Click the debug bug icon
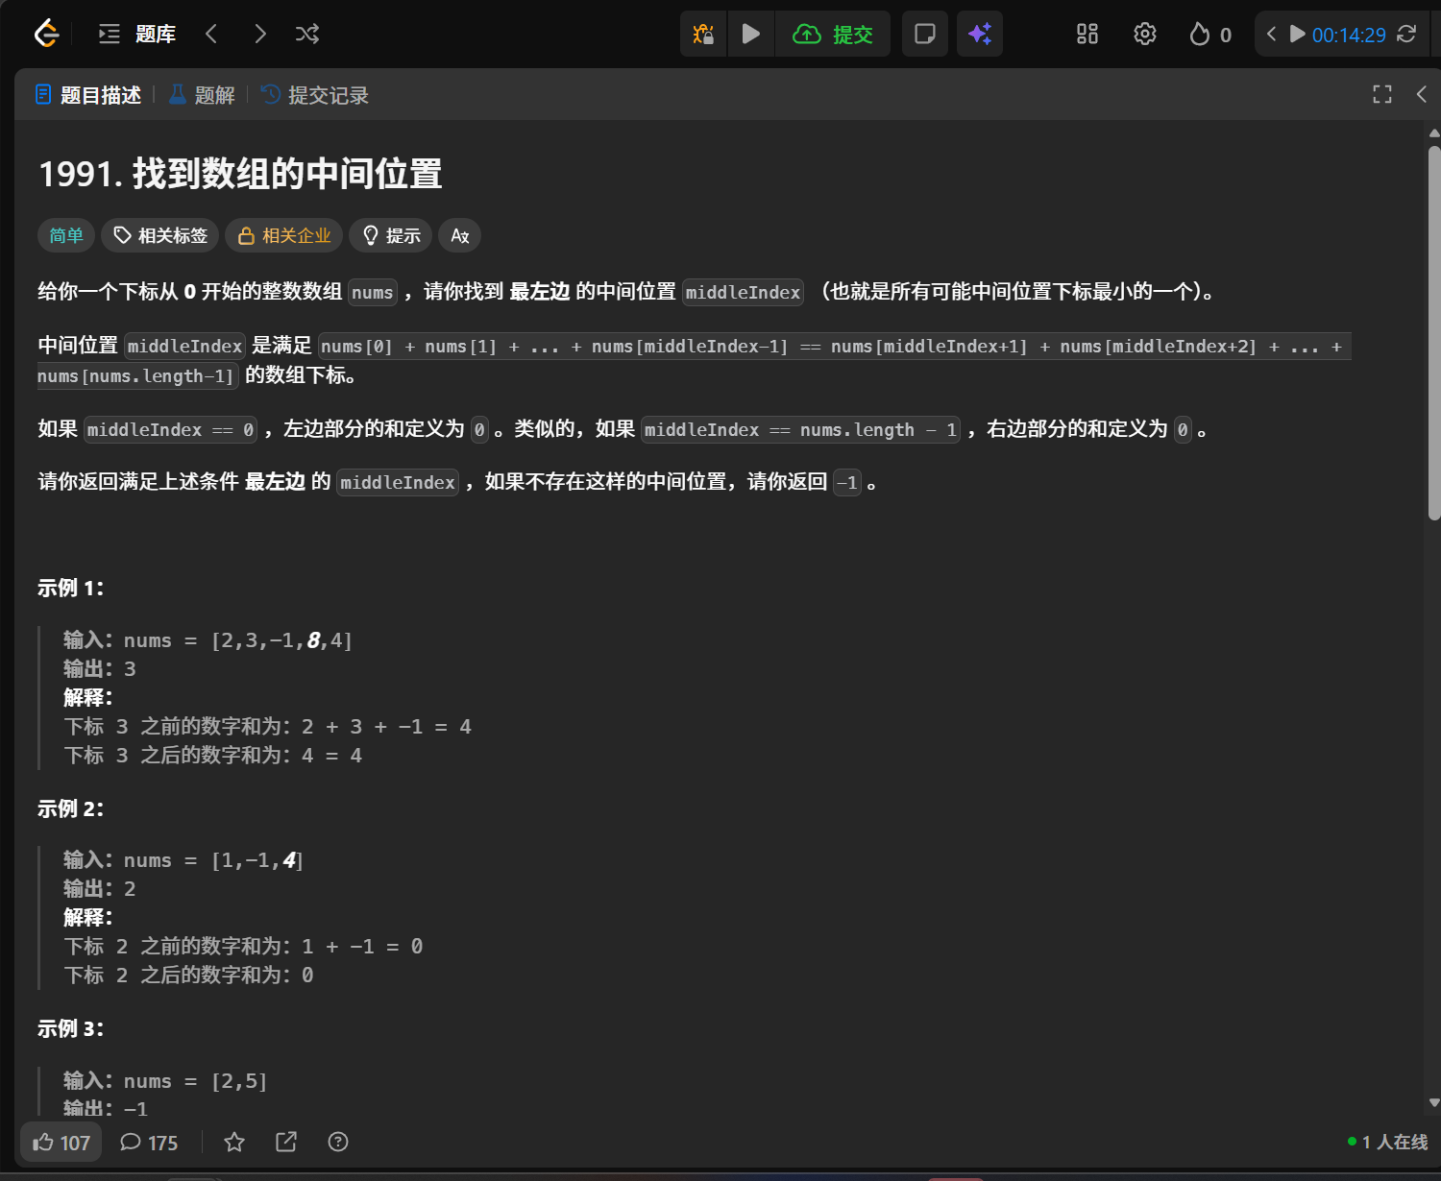 click(703, 35)
